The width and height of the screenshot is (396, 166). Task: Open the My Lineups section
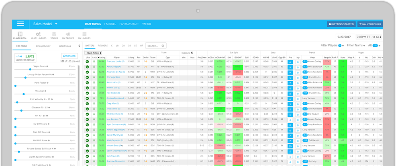coord(84,36)
